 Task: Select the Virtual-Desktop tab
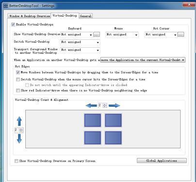(x=65, y=16)
